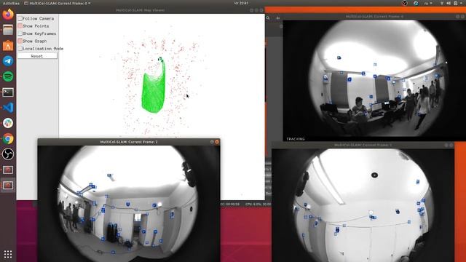
Task: Open OBS Studio from the dock
Action: 8,154
